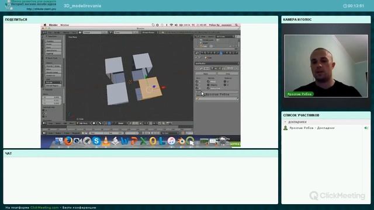374x210 pixels.
Task: Click the Scale button in tool shelf
Action: pos(53,47)
